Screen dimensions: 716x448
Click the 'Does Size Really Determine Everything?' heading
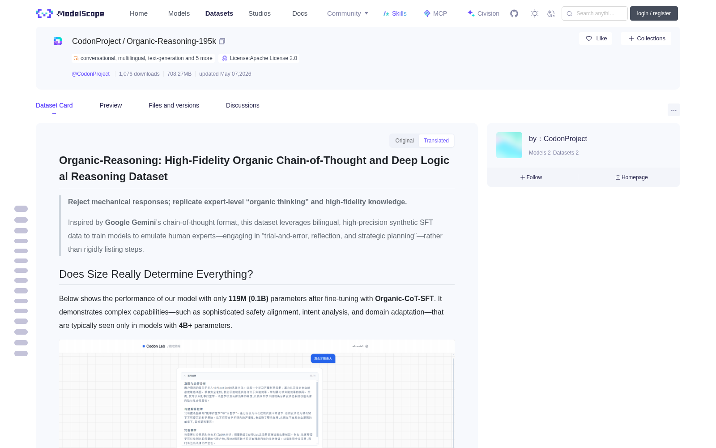156,274
